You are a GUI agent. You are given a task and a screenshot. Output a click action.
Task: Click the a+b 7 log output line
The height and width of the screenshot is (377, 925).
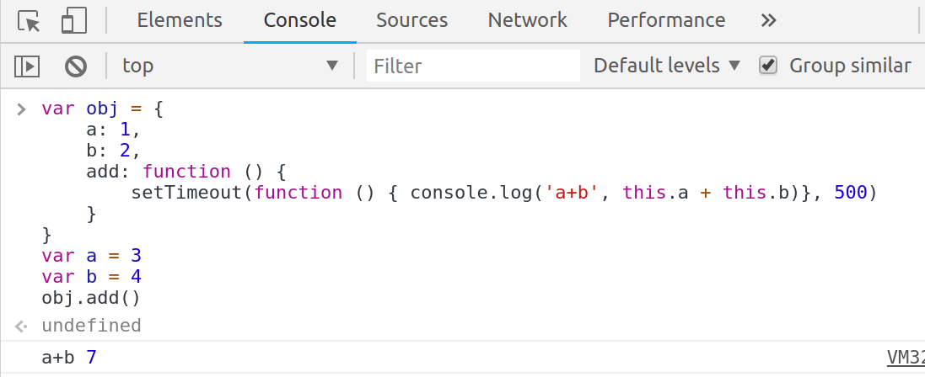[x=69, y=358]
